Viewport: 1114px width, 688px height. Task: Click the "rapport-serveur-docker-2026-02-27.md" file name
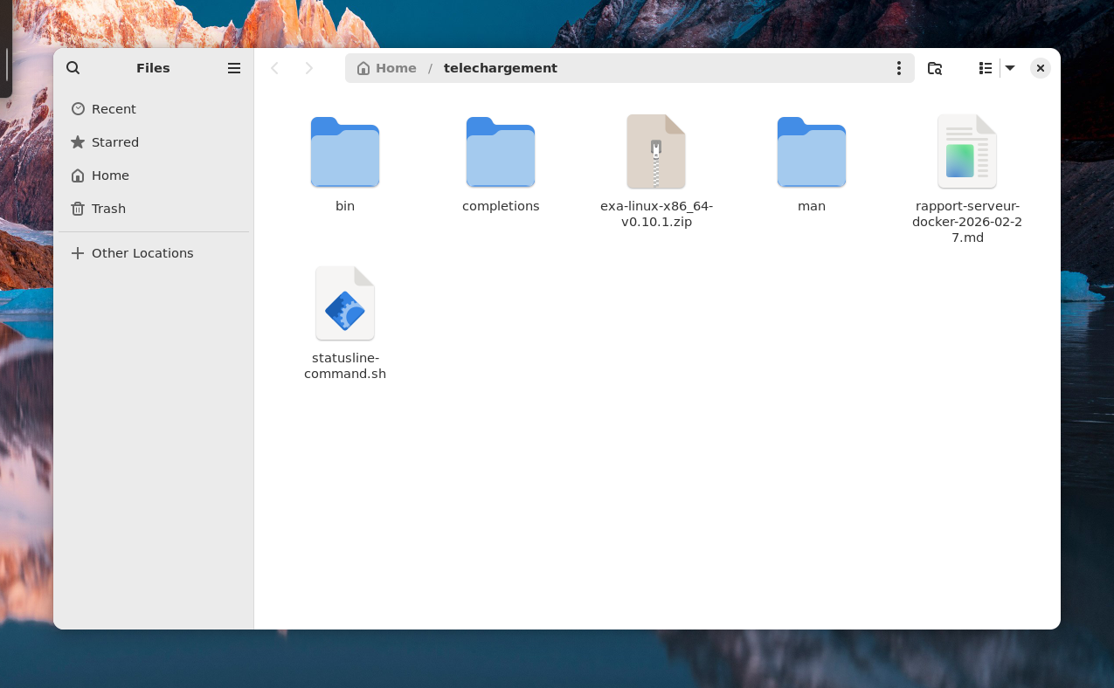tap(967, 222)
